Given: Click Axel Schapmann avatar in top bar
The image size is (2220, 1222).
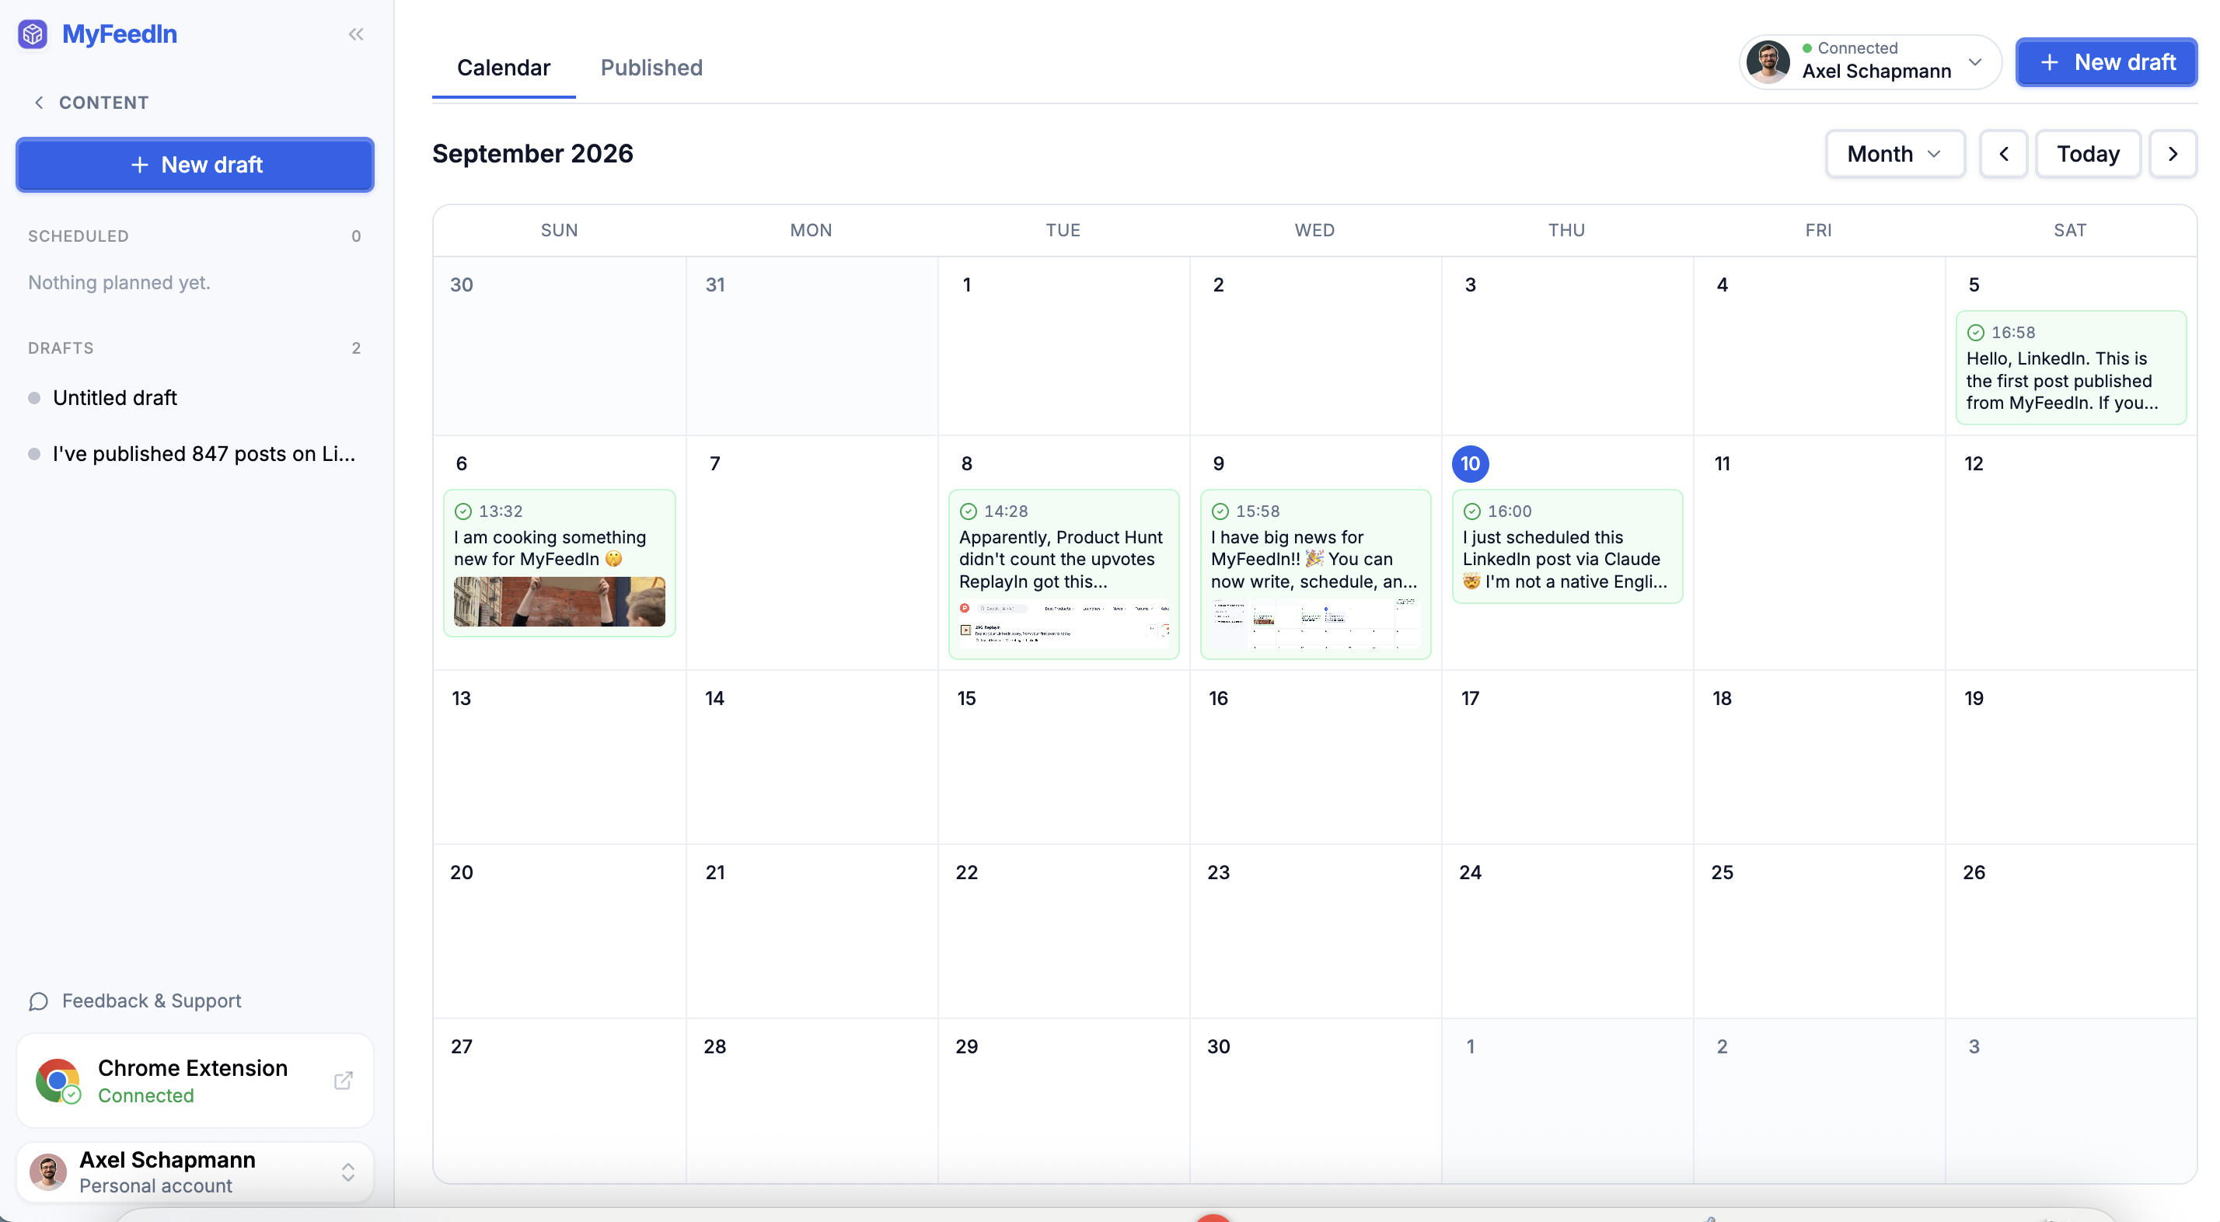Looking at the screenshot, I should 1768,62.
